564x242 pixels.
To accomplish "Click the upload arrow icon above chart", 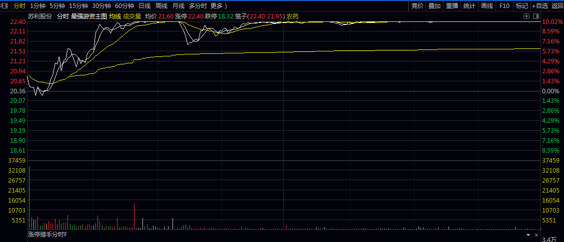I will coord(526,16).
